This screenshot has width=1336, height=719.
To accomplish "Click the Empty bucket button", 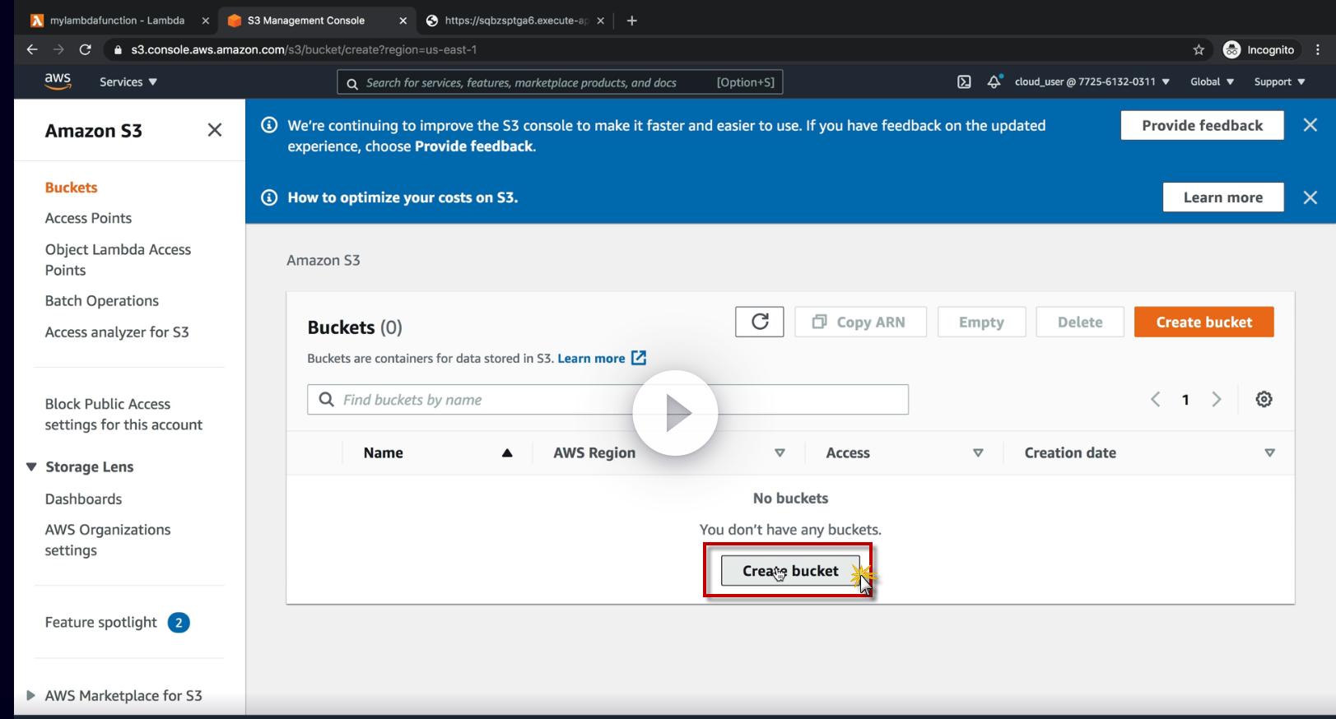I will click(x=981, y=322).
